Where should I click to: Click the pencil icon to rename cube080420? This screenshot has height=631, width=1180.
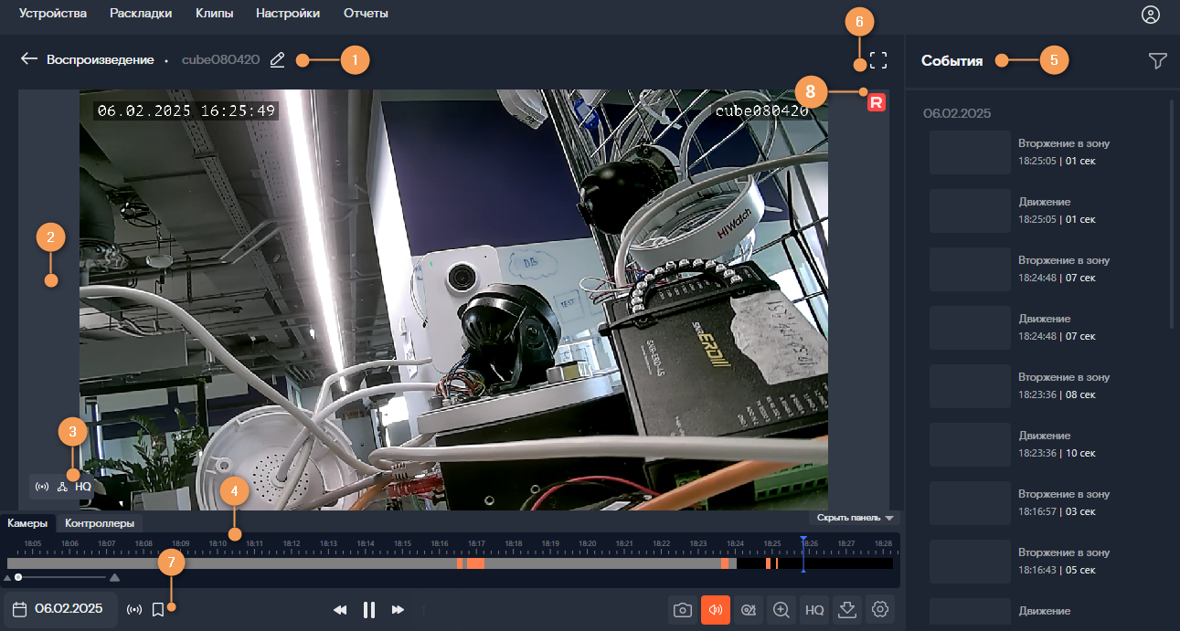point(278,60)
